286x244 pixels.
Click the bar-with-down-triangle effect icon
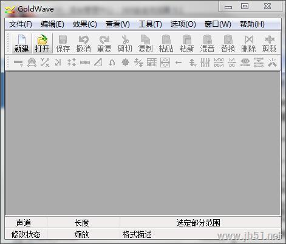click(x=18, y=63)
